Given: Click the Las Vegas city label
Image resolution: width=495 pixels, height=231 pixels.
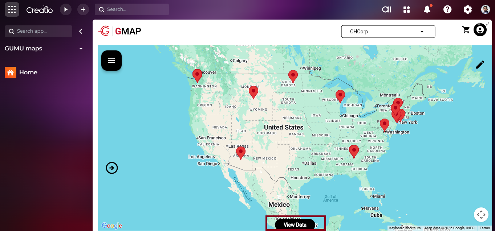Looking at the screenshot, I should [x=239, y=147].
